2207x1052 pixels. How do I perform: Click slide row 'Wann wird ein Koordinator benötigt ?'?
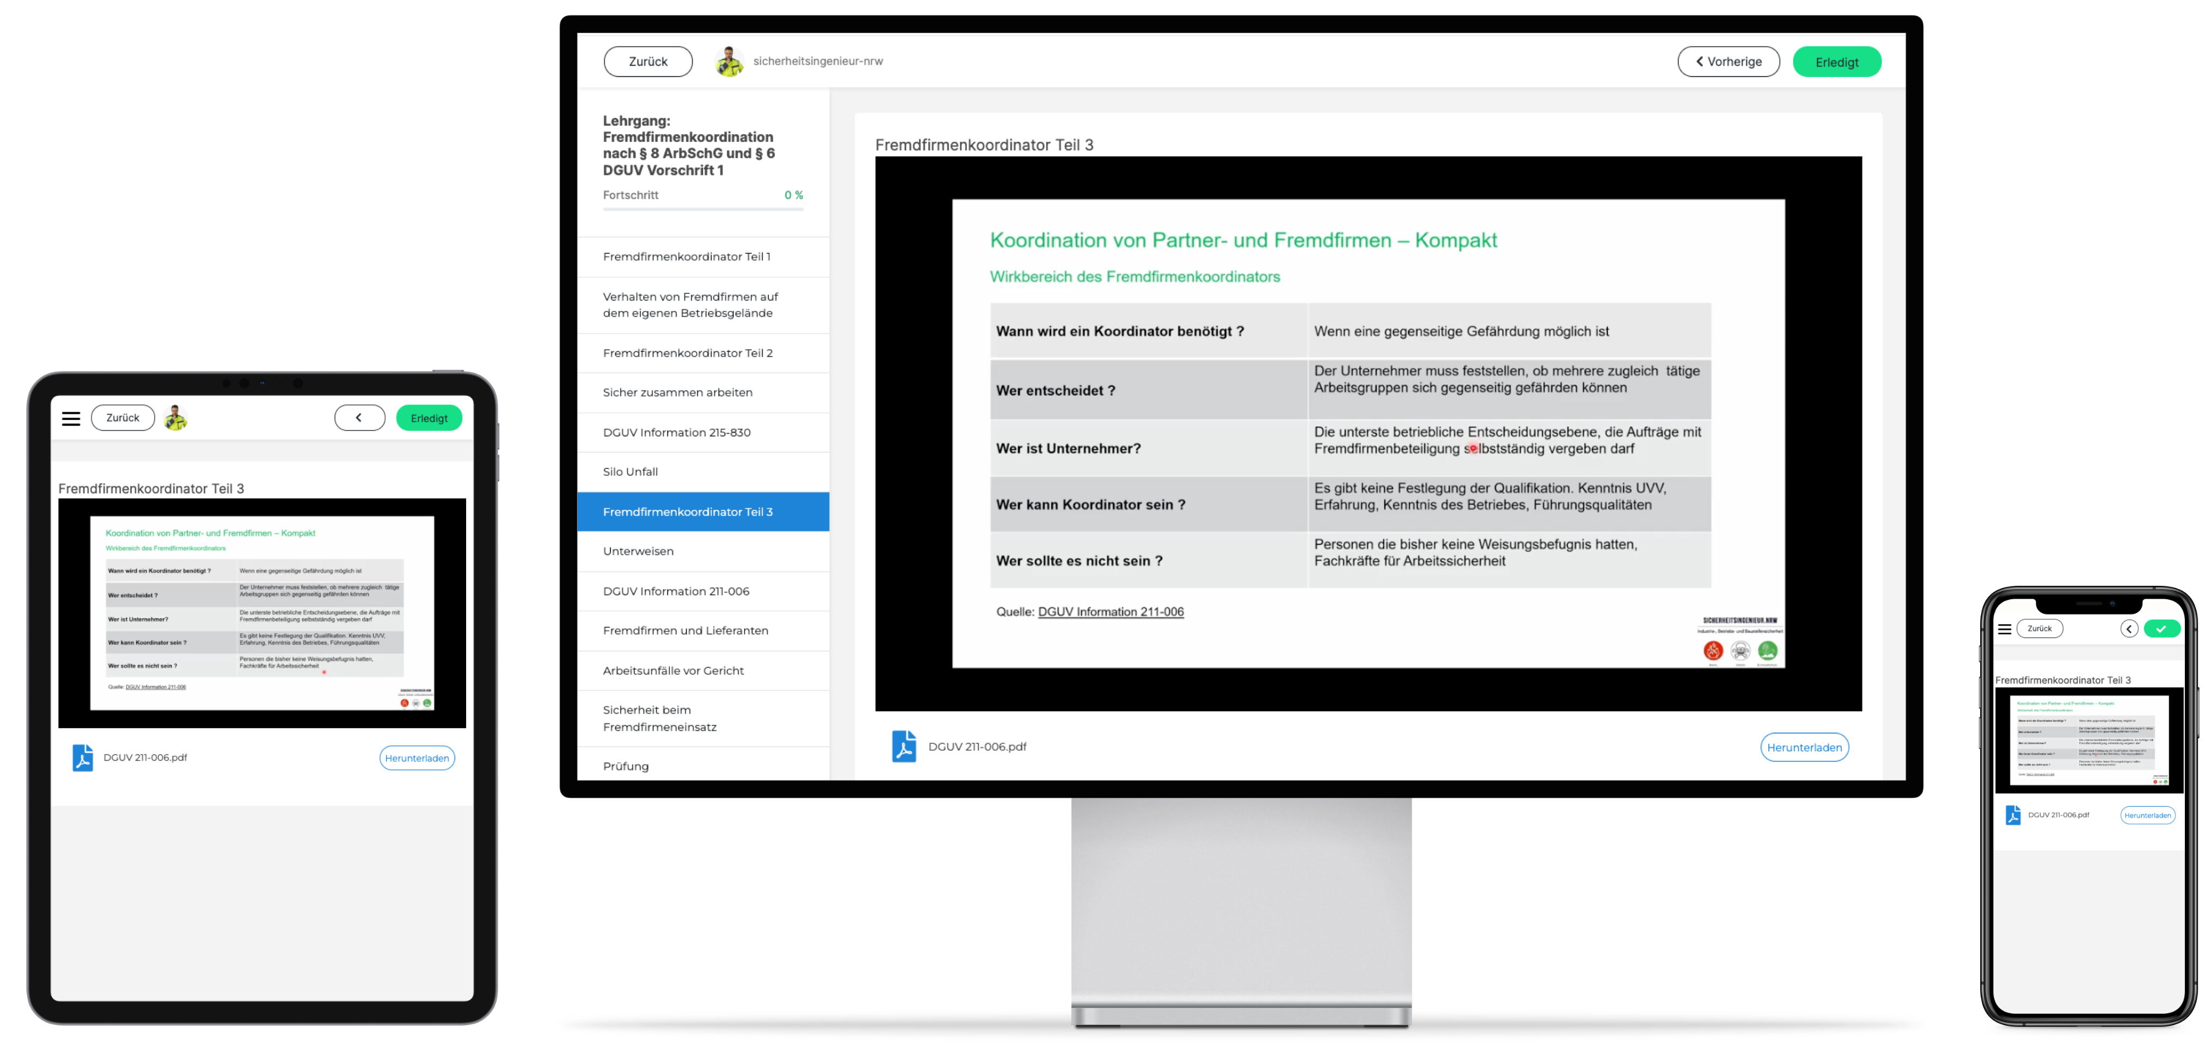[1350, 331]
